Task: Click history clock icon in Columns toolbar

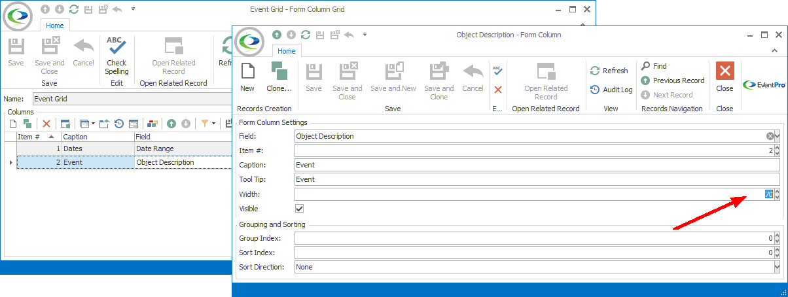Action: click(119, 123)
